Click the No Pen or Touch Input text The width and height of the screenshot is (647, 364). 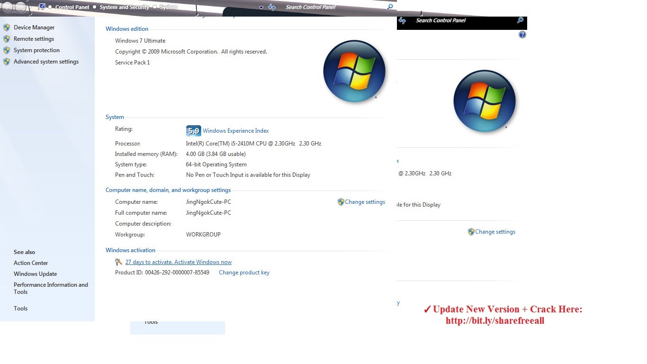(x=248, y=175)
